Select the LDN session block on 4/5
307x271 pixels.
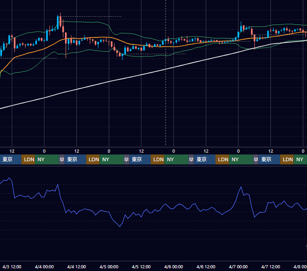point(158,159)
